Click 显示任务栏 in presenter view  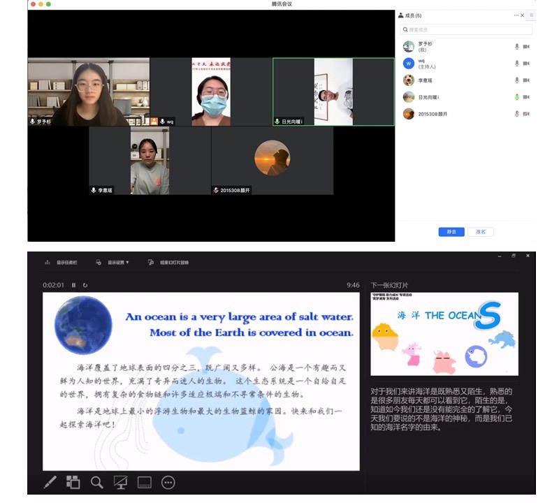pyautogui.click(x=61, y=263)
